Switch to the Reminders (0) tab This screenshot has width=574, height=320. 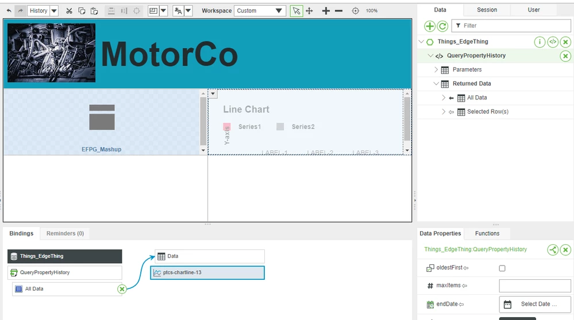65,233
